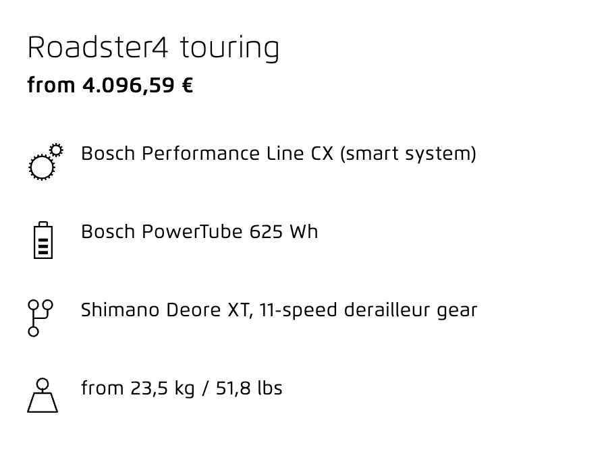Click the motor gears icon
The height and width of the screenshot is (468, 606).
[46, 162]
